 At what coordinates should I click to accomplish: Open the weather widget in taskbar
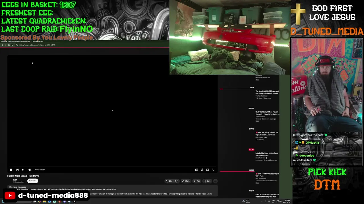246,201
